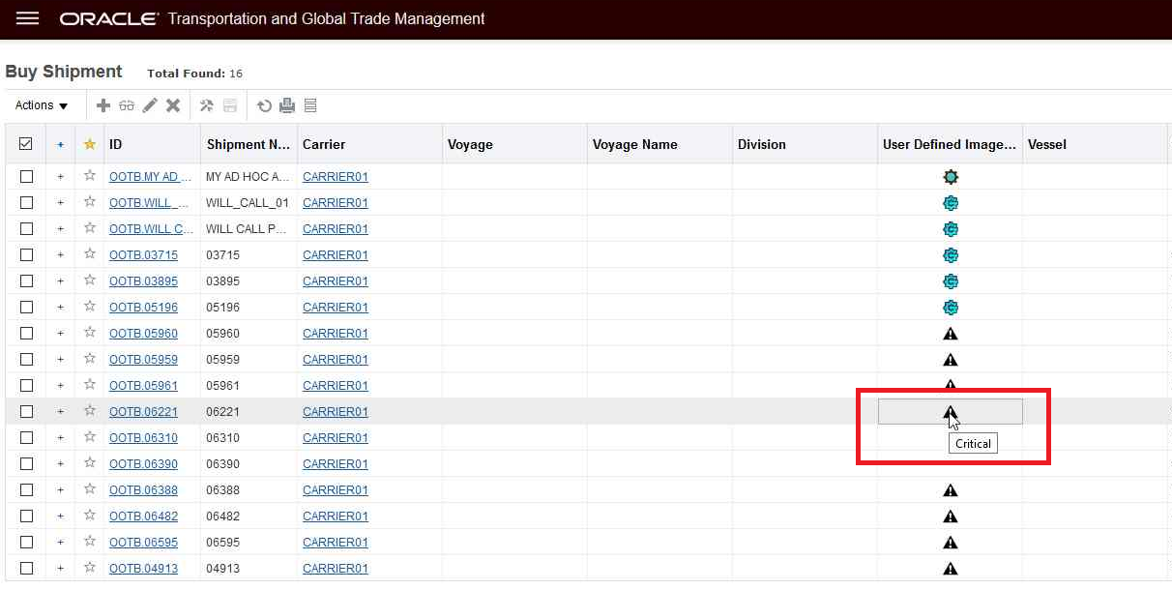Expand row of shipment 05961
The image size is (1172, 590).
point(60,386)
